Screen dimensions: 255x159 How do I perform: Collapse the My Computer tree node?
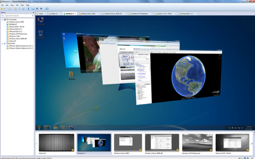[x=2, y=20]
